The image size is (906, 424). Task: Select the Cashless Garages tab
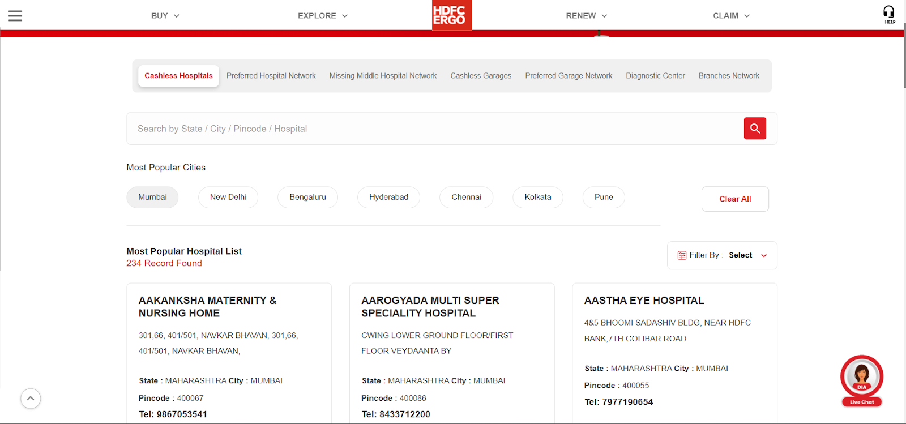(x=481, y=76)
